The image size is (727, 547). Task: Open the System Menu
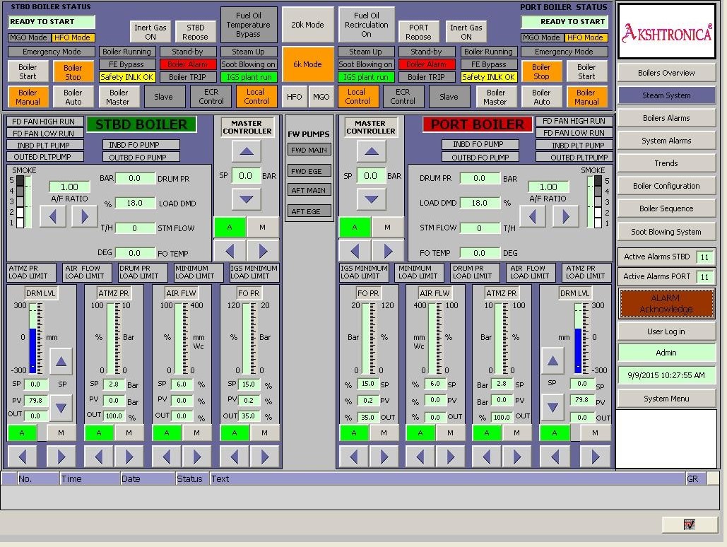point(666,399)
